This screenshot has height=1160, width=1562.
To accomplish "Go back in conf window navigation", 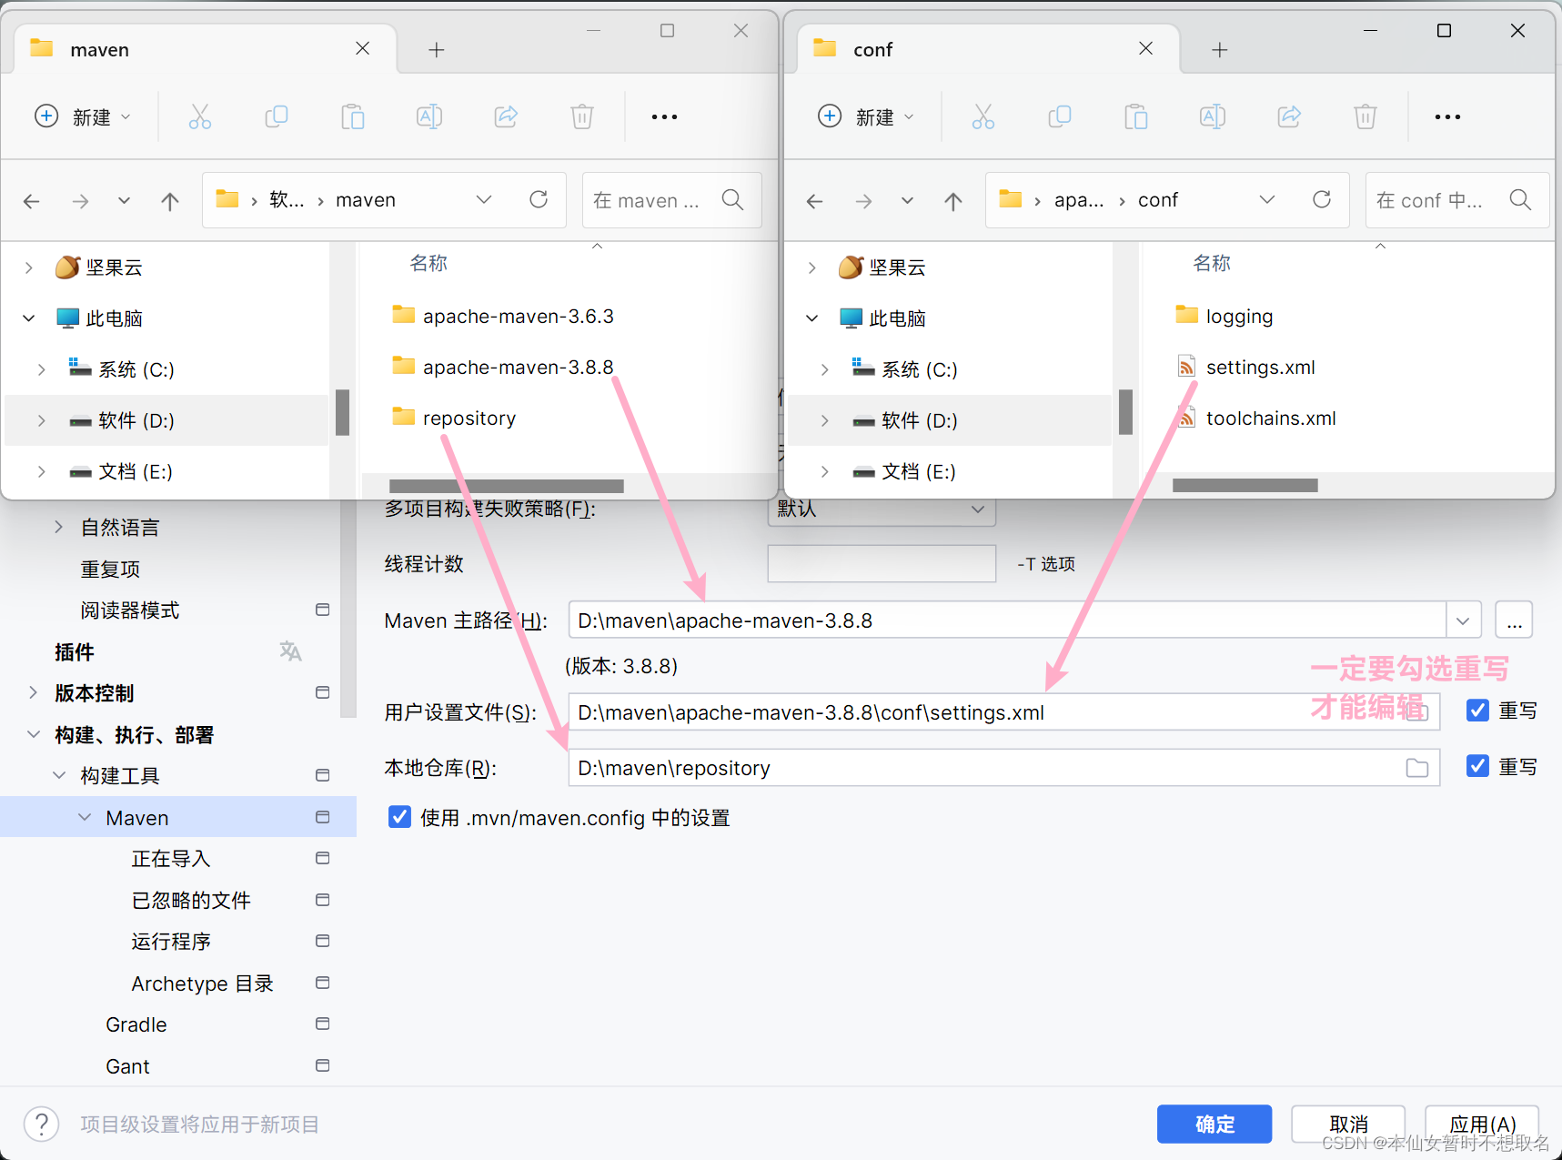I will point(815,200).
